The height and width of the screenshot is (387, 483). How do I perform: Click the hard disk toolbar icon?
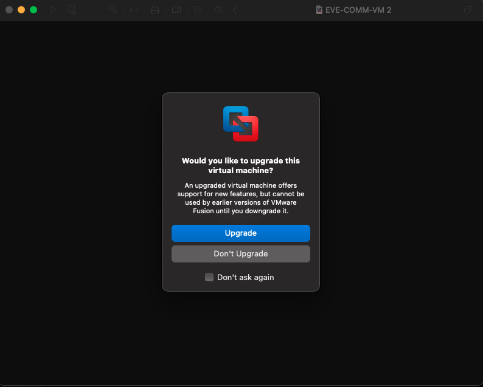point(155,10)
